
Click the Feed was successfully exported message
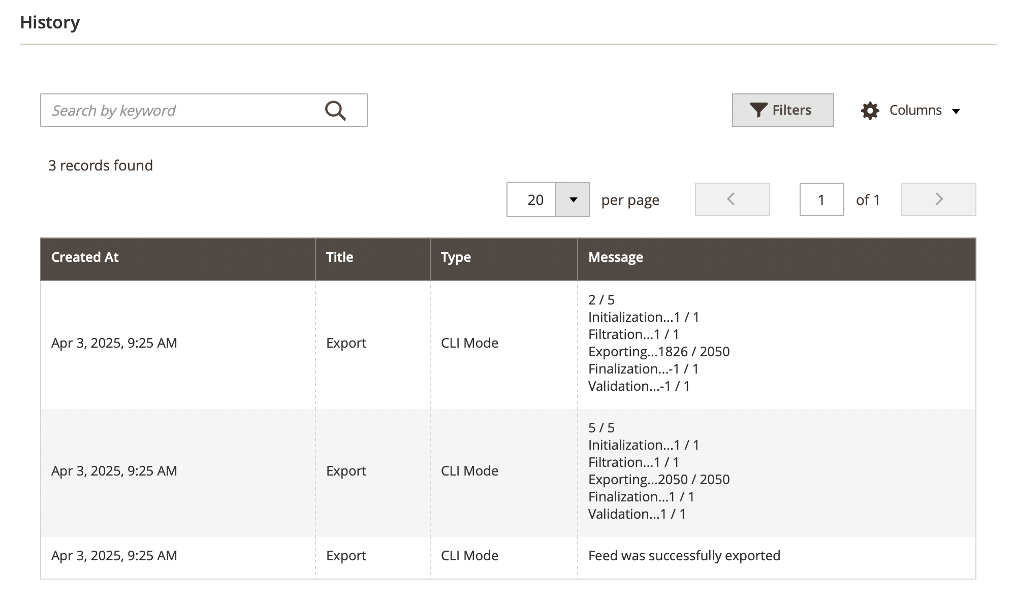(x=684, y=556)
